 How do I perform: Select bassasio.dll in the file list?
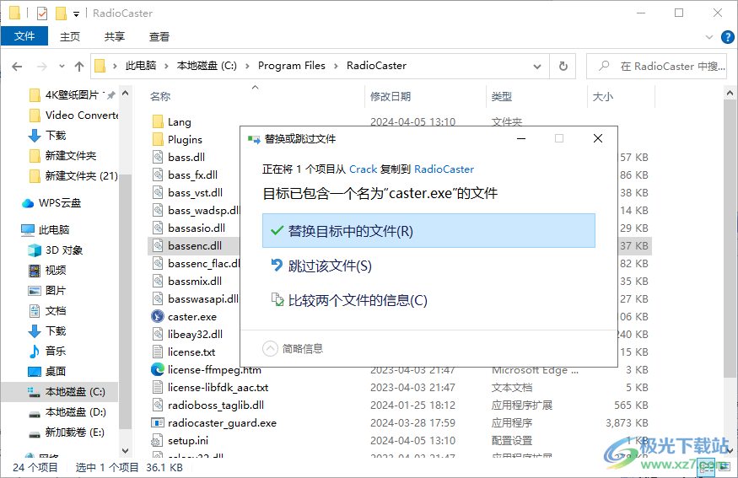pyautogui.click(x=197, y=228)
